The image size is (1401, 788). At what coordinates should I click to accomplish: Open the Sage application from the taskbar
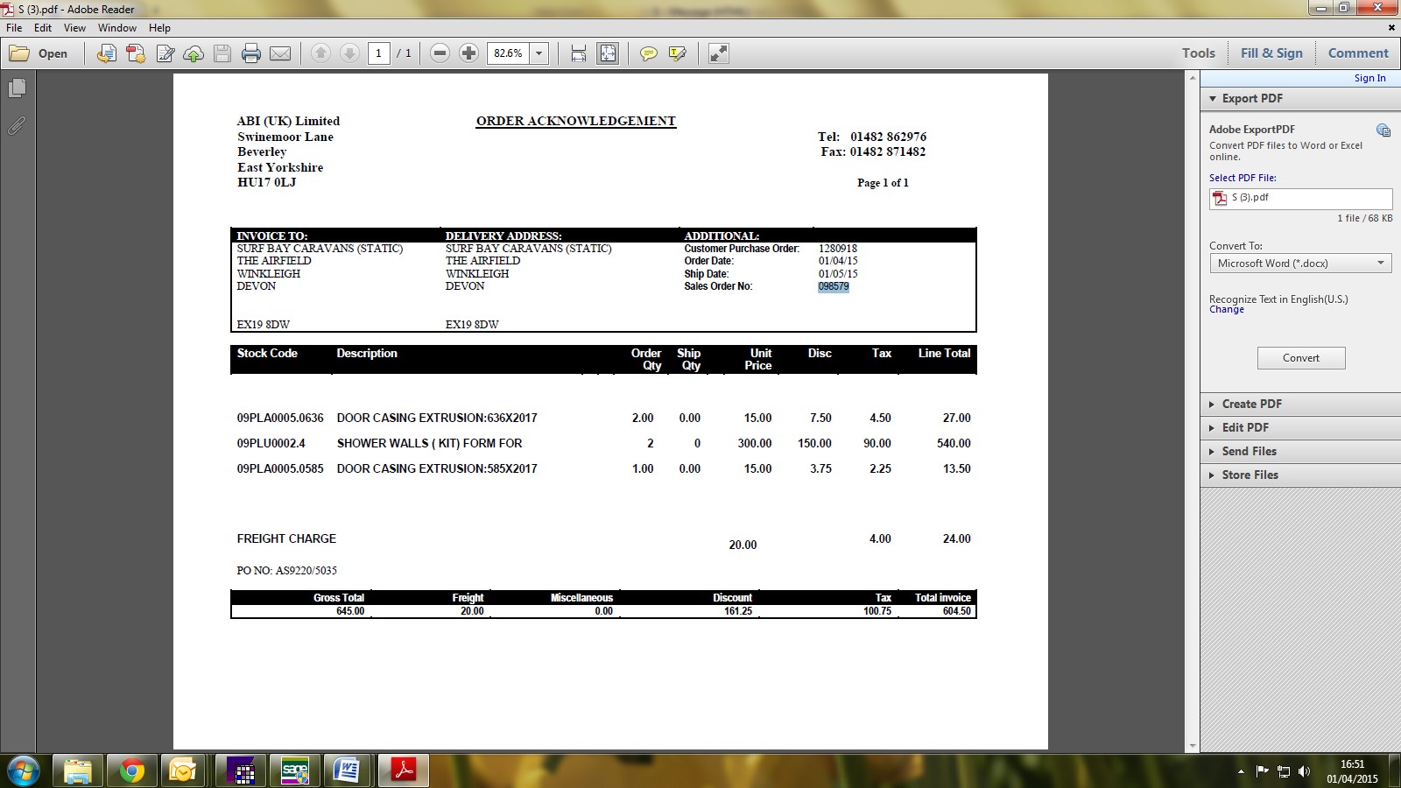pos(295,771)
